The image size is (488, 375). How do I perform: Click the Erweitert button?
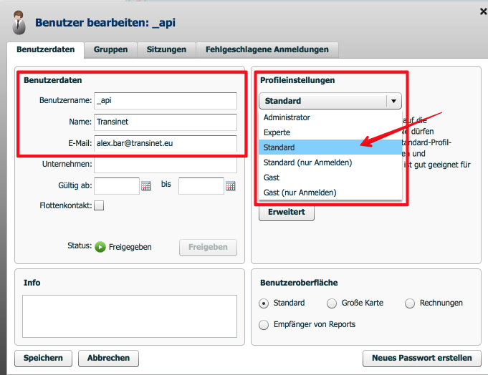(x=286, y=212)
